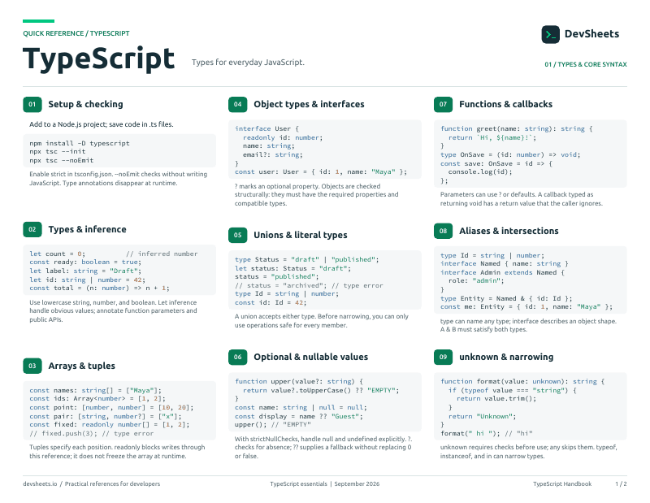The width and height of the screenshot is (650, 503).
Task: Click the '1 / 2' page indicator
Action: (621, 484)
